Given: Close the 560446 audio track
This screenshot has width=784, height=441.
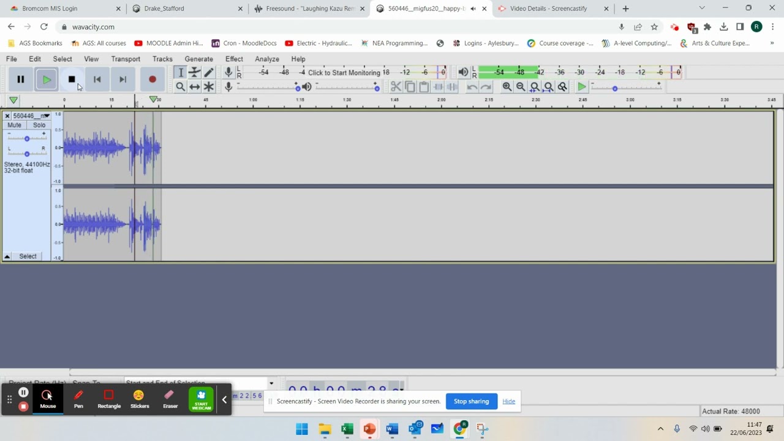Looking at the screenshot, I should pyautogui.click(x=7, y=116).
